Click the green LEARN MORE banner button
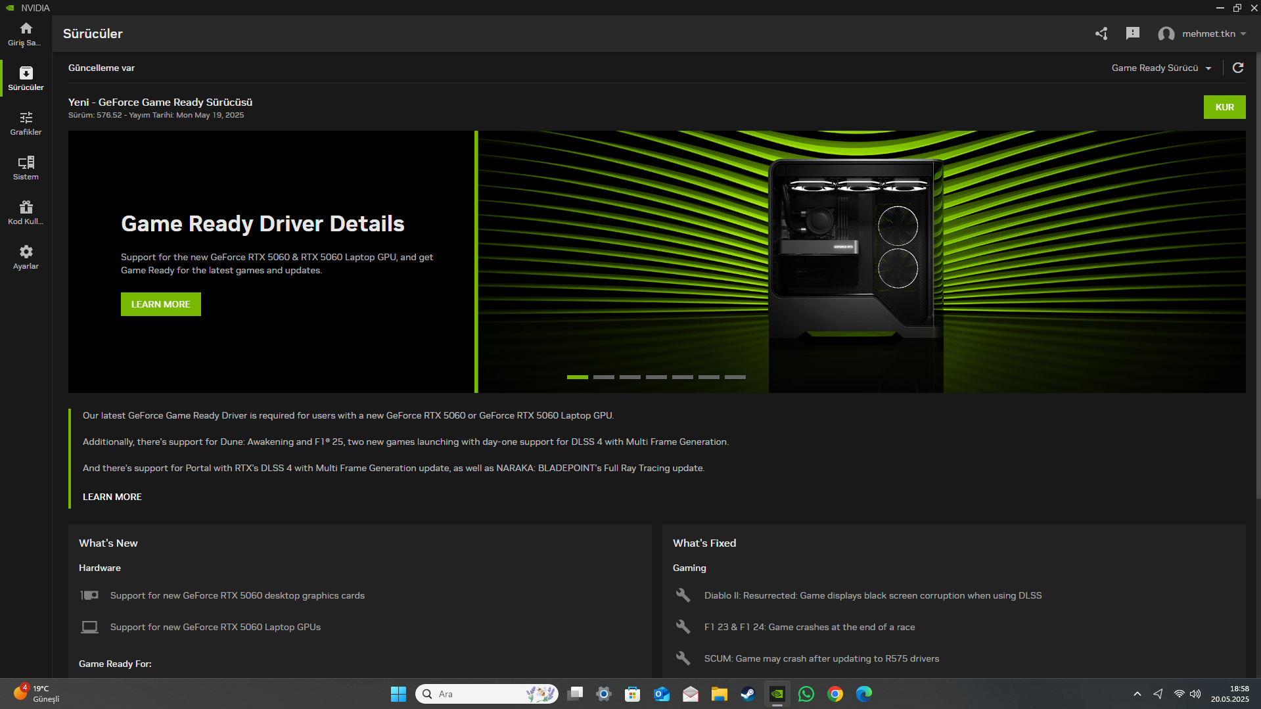The height and width of the screenshot is (709, 1261). click(x=161, y=304)
